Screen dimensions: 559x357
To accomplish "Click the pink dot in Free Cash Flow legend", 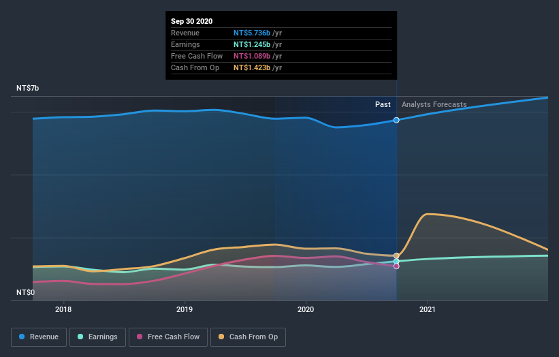I will [140, 337].
